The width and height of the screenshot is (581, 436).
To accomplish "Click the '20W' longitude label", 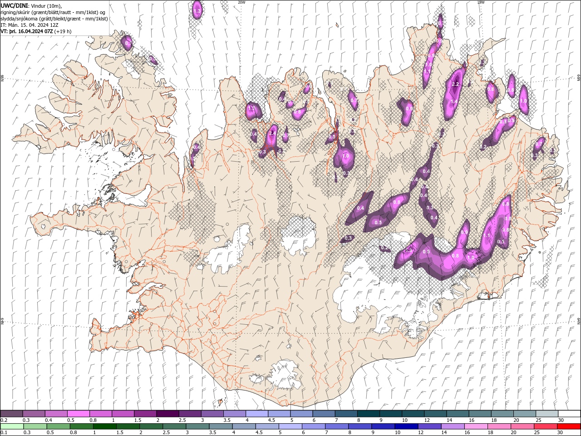I will pos(241,2).
